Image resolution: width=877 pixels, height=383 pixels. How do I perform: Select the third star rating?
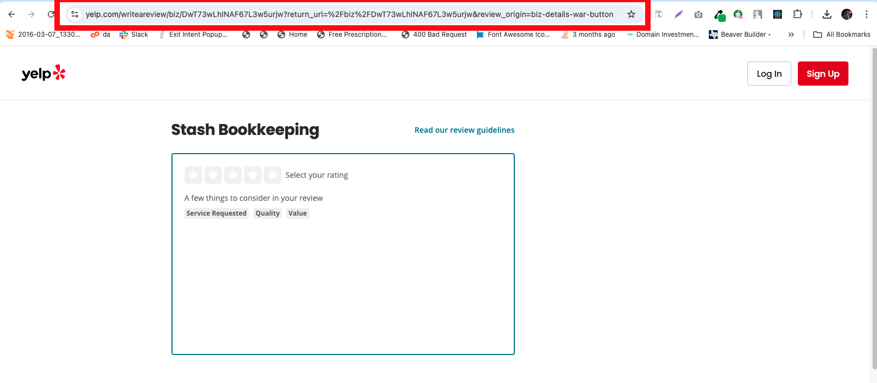coord(233,175)
